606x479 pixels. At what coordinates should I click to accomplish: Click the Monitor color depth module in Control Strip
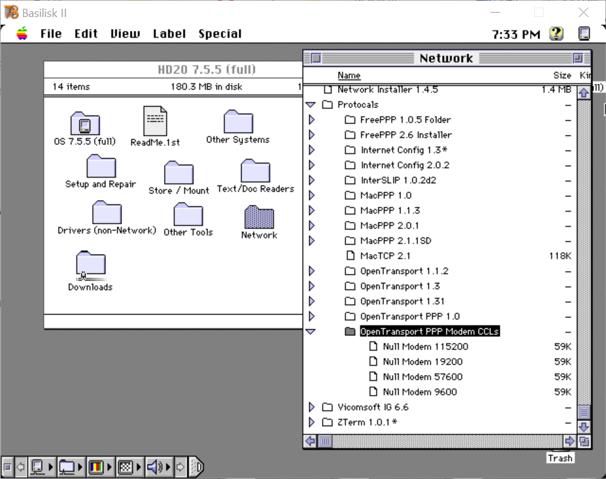(100, 467)
